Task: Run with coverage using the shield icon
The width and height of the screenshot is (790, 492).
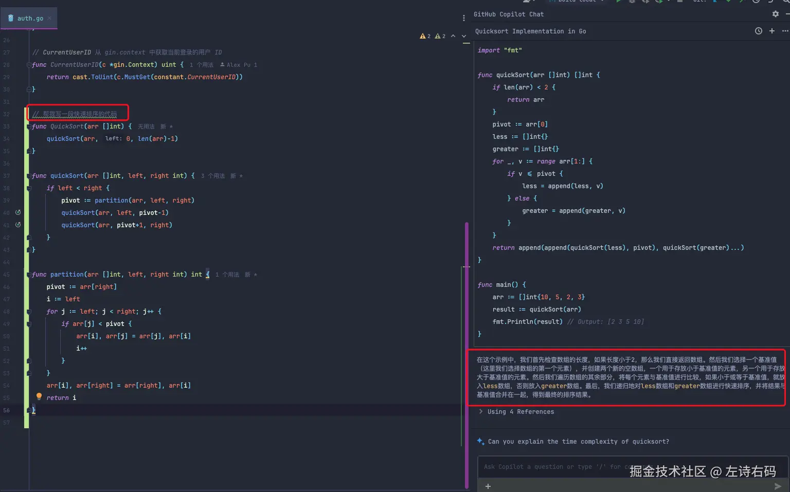Action: (644, 3)
